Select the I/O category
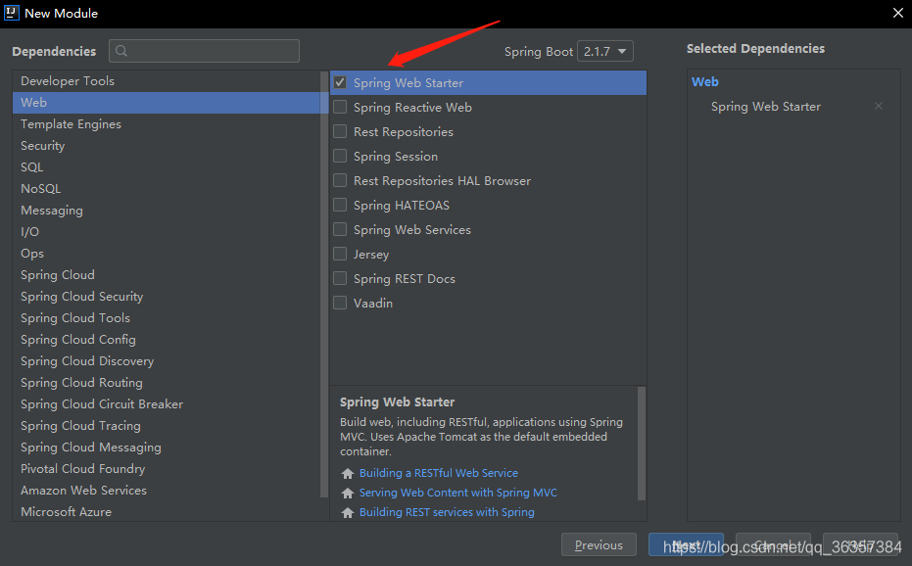The height and width of the screenshot is (566, 912). click(167, 231)
